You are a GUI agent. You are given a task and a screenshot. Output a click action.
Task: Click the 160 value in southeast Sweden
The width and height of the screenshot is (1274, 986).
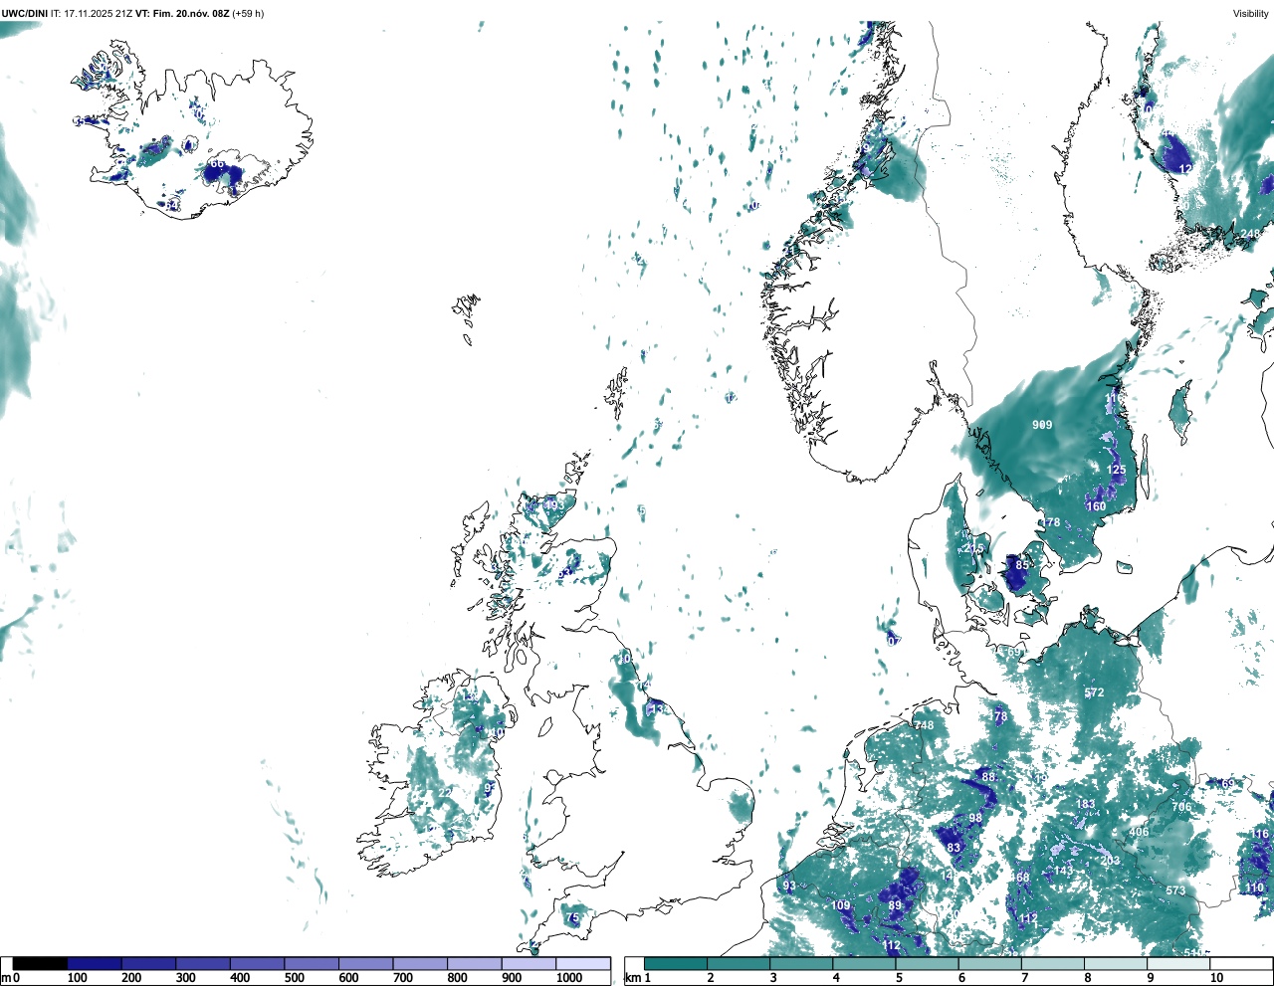tap(1096, 506)
